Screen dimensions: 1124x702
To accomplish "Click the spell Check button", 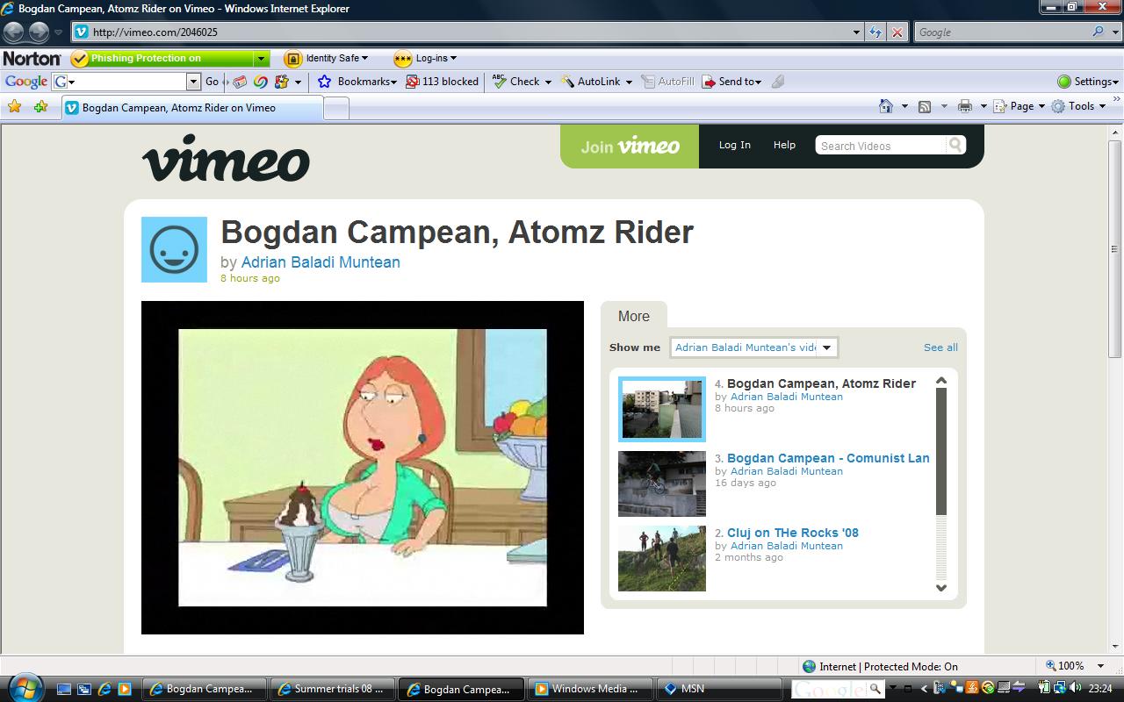I will [522, 82].
